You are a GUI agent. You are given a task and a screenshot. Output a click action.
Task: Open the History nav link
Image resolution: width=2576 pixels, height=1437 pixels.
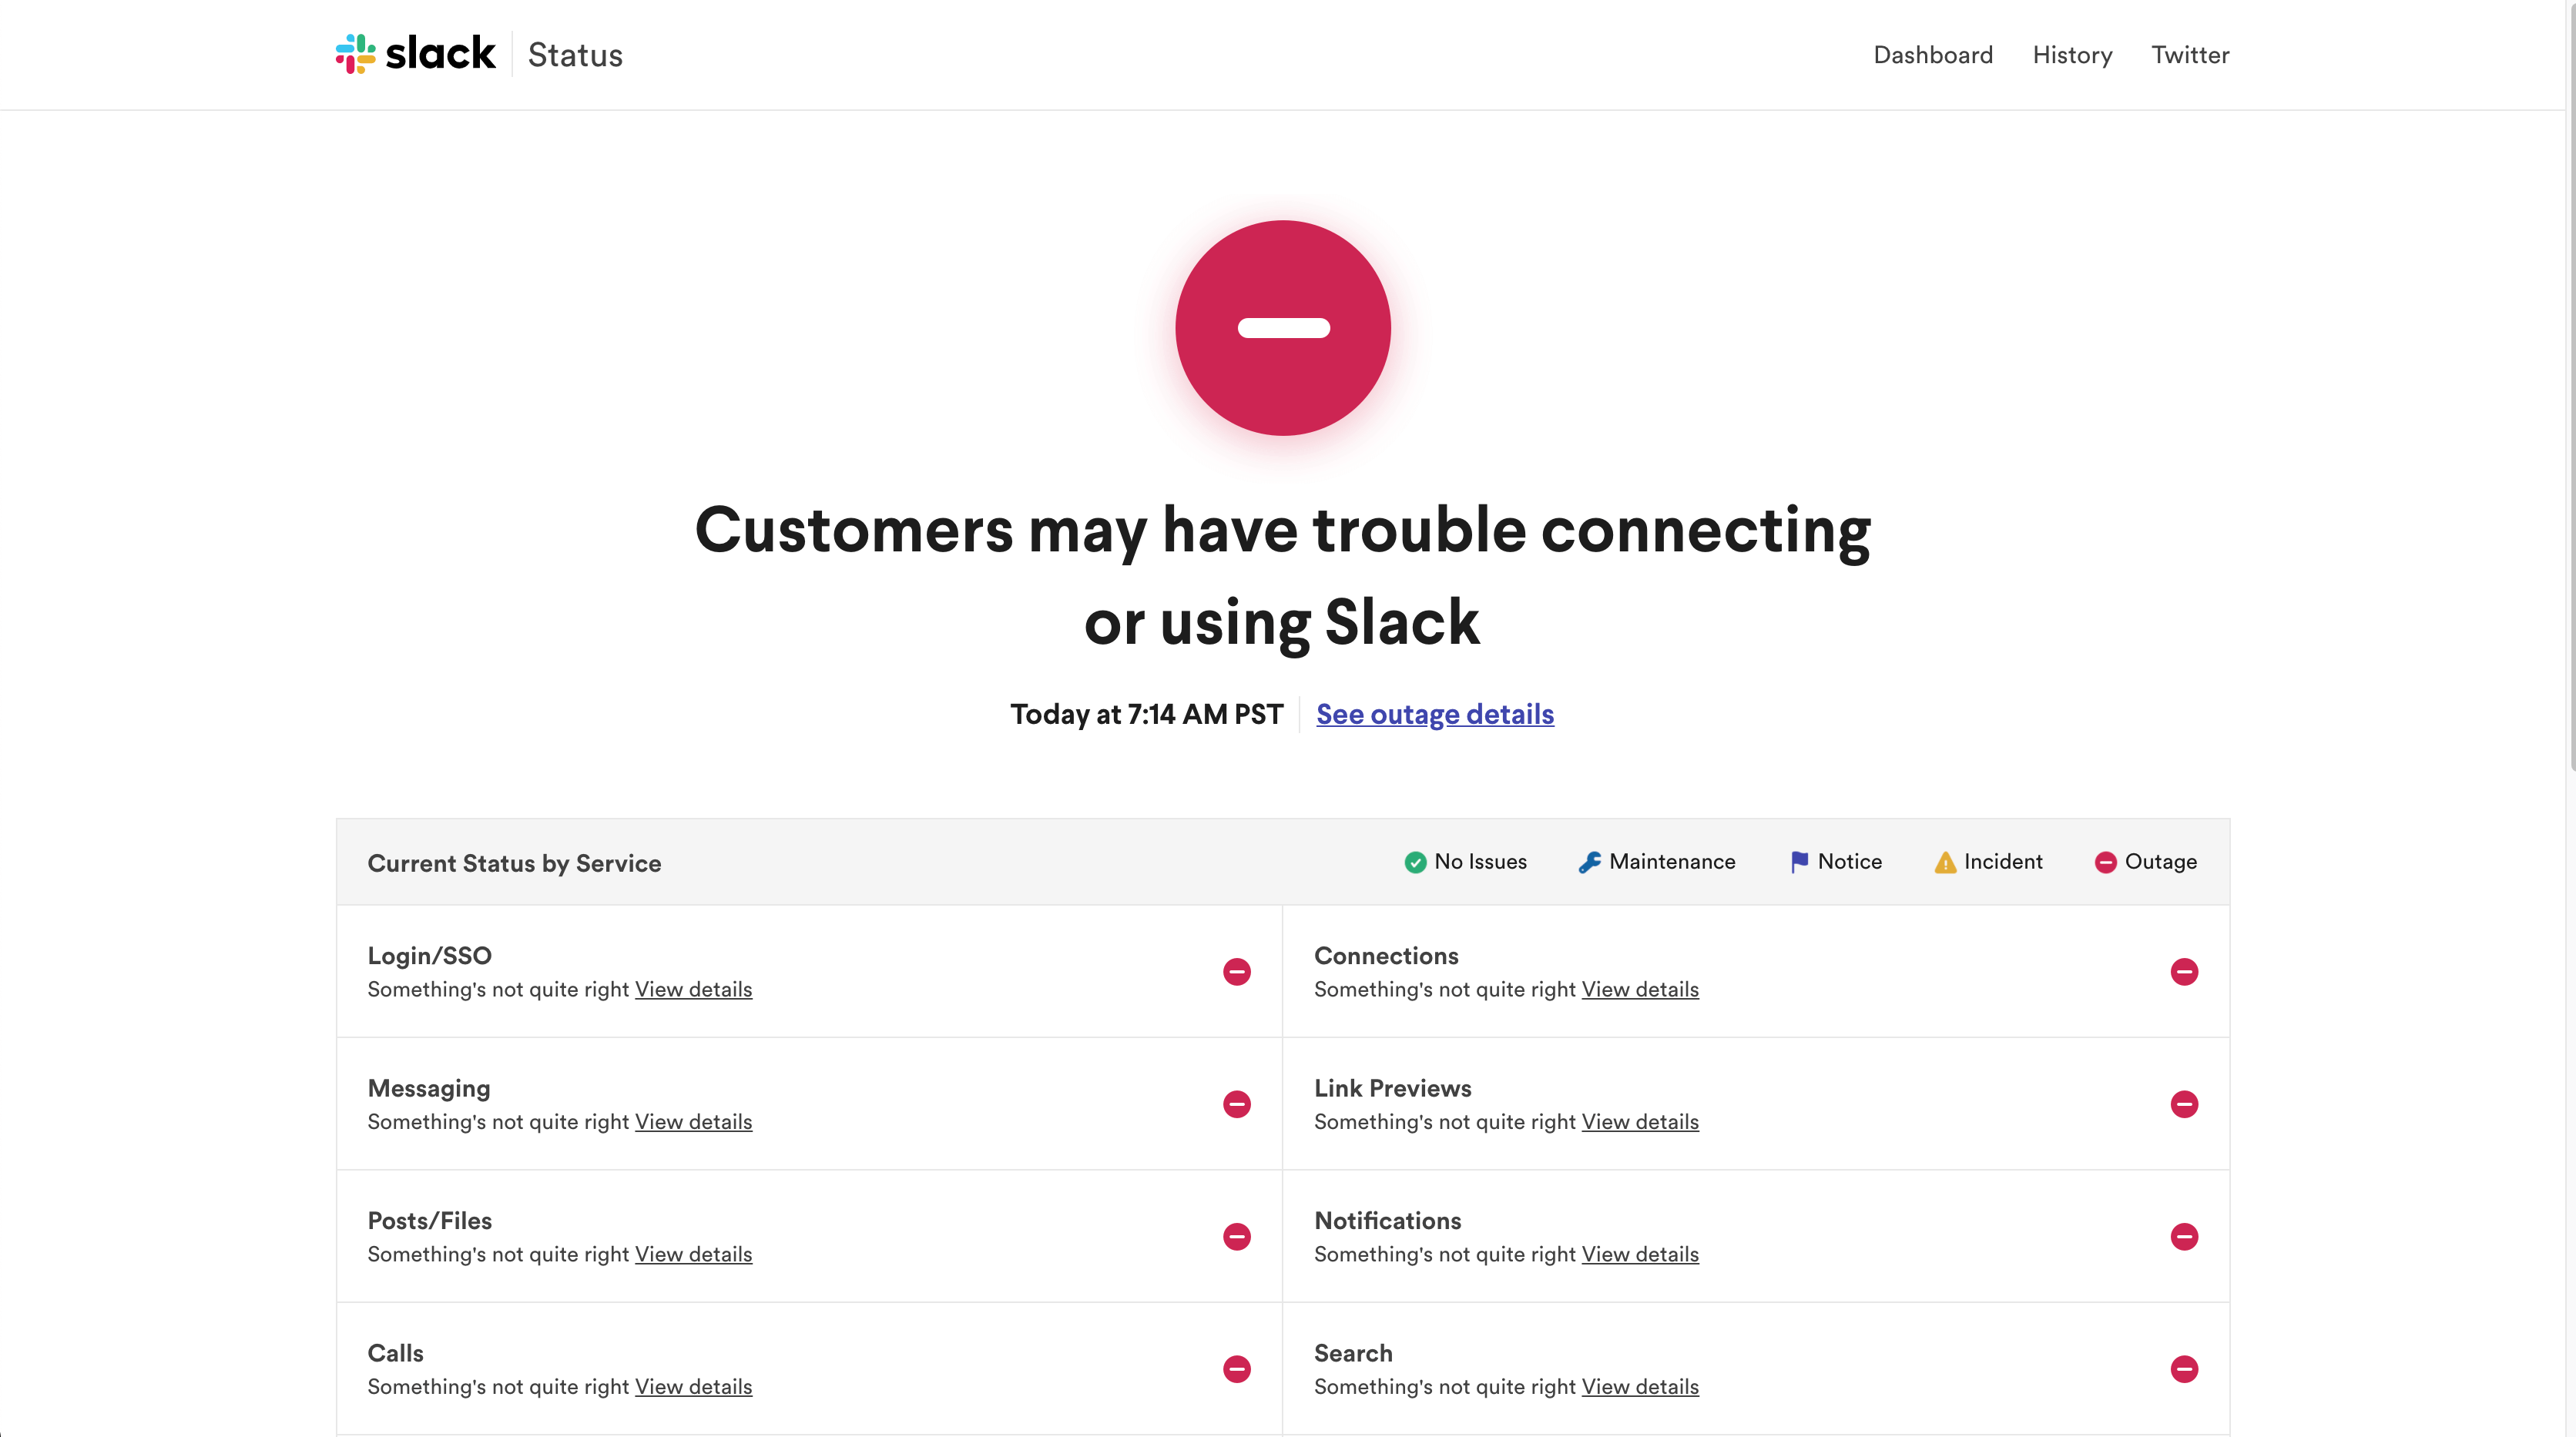pyautogui.click(x=2072, y=55)
